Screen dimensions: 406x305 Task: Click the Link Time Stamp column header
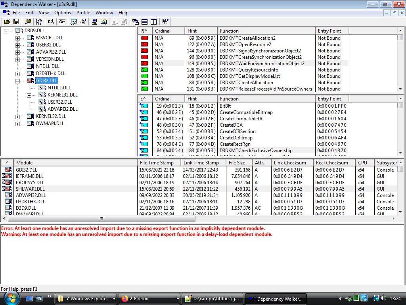pos(201,163)
